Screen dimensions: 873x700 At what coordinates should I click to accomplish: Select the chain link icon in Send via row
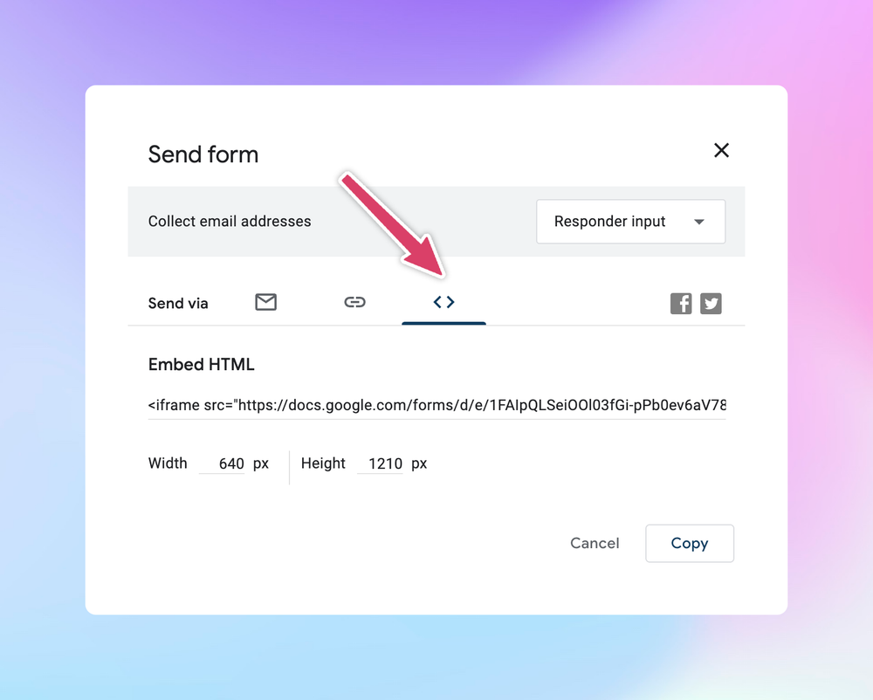pos(355,302)
